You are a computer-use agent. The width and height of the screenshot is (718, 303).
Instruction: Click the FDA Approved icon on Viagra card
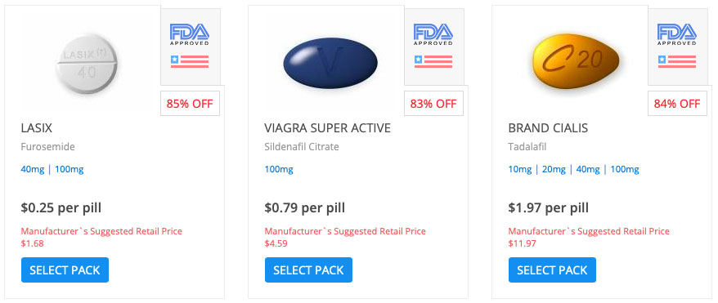pyautogui.click(x=433, y=34)
